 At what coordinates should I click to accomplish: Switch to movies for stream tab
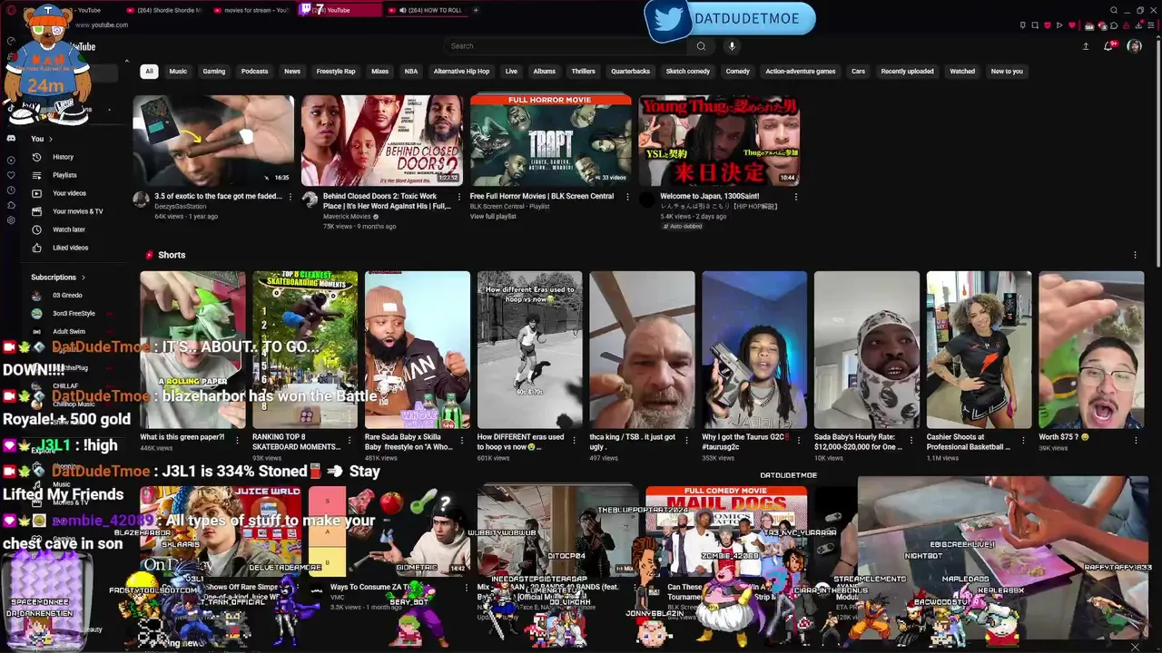coord(254,10)
